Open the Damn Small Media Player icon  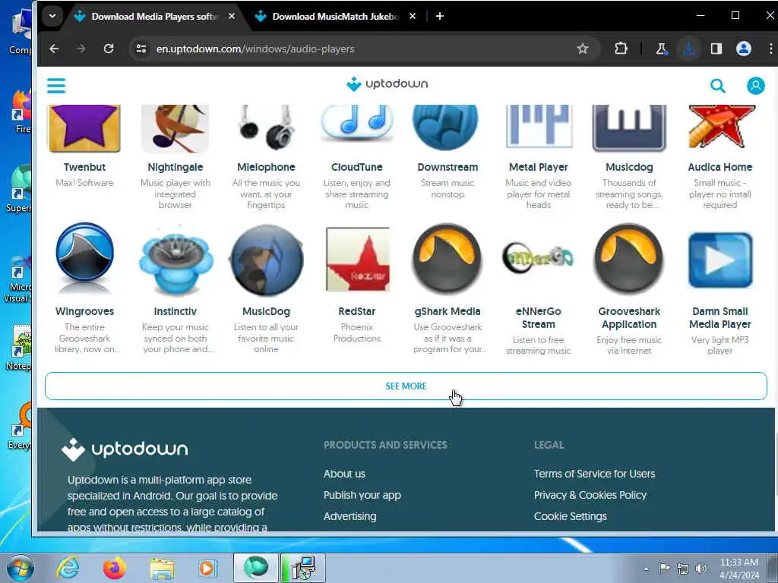(x=720, y=260)
